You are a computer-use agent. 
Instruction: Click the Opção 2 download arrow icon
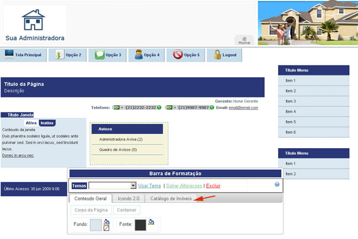(59, 55)
